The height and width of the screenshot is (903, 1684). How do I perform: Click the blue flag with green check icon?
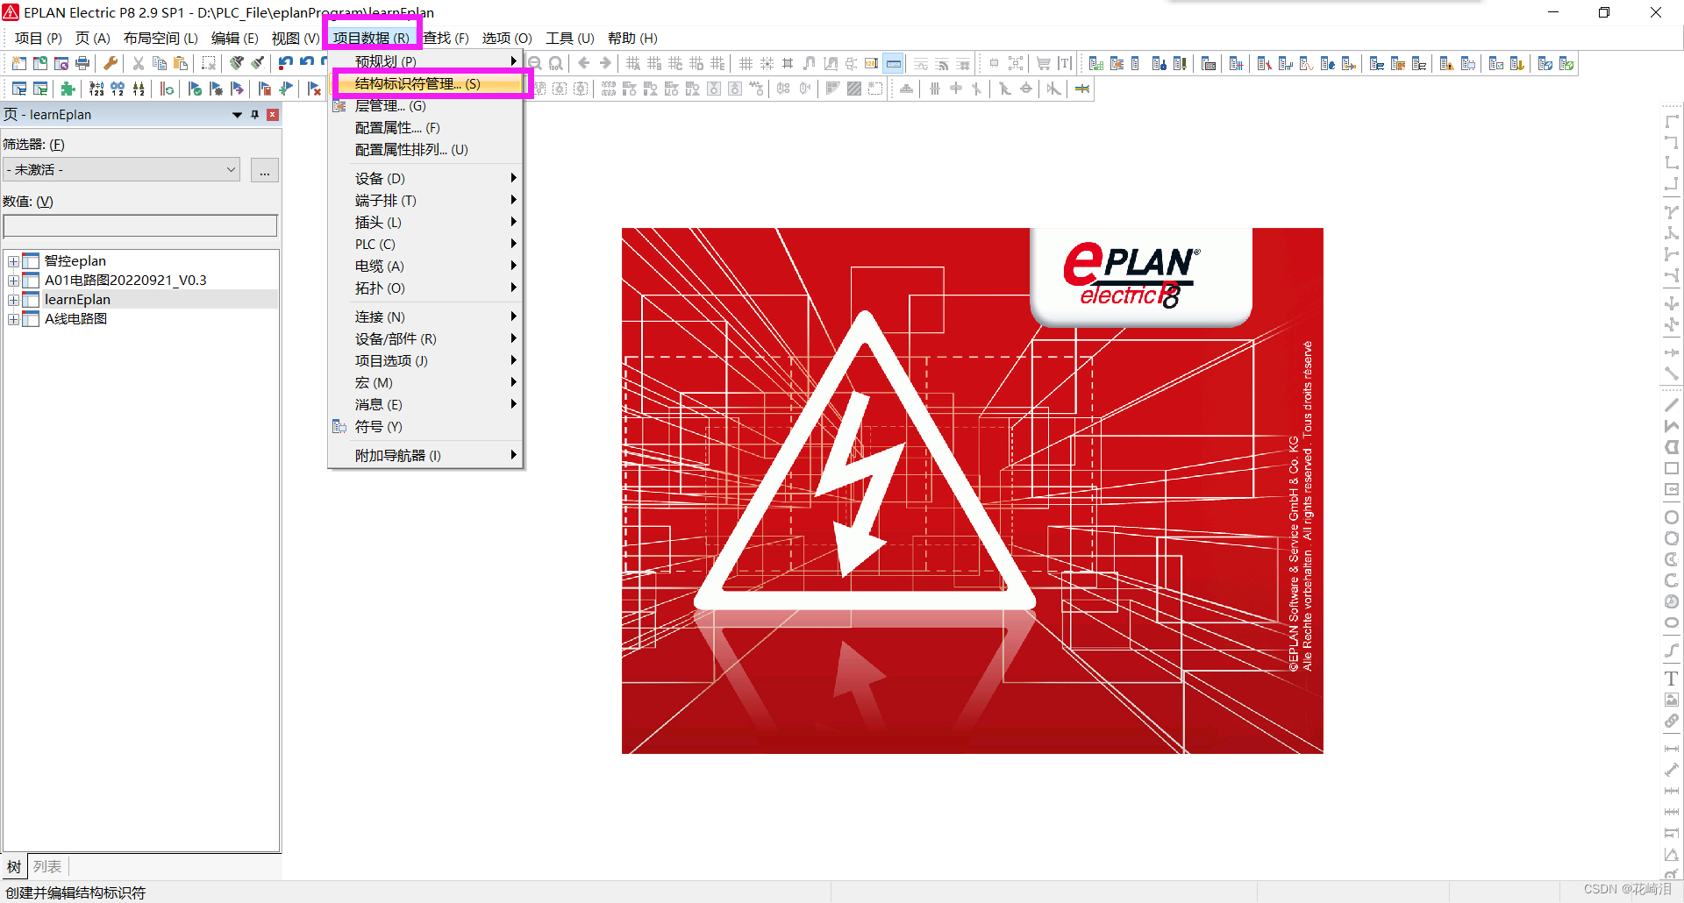point(195,89)
